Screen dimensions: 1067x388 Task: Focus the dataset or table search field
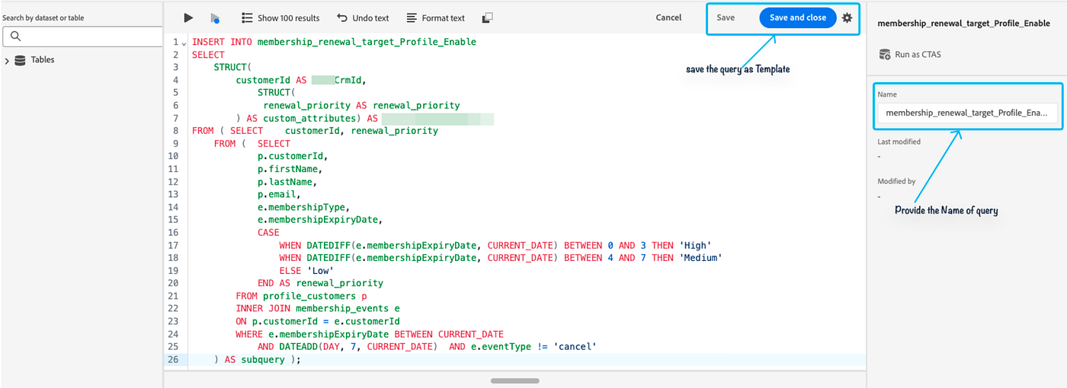pyautogui.click(x=81, y=37)
